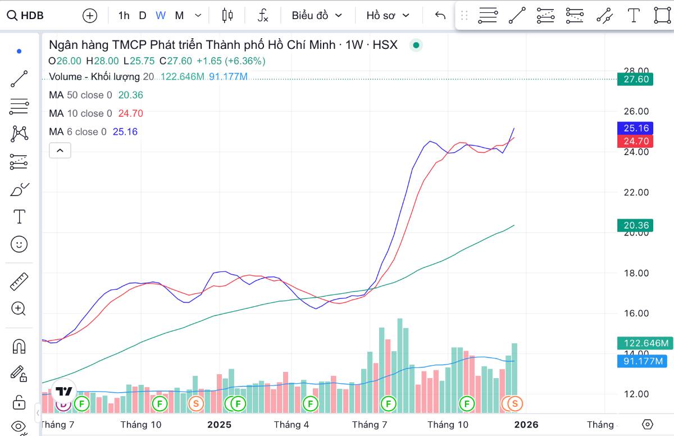Screen dimensions: 674x436
Task: Click the zoom in magnifier tool
Action: tap(19, 308)
